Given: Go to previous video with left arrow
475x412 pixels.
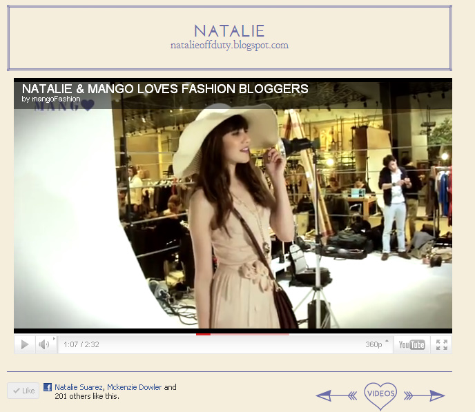Looking at the screenshot, I should click(336, 395).
